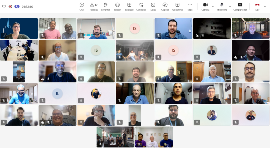Open Aplicativos to add apps

(x=177, y=7)
